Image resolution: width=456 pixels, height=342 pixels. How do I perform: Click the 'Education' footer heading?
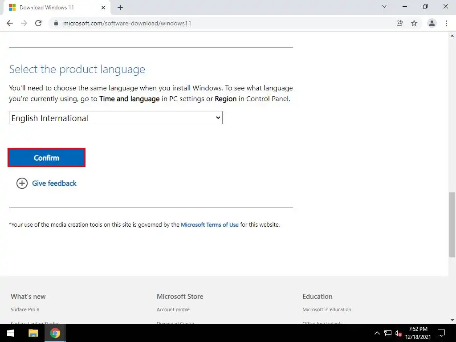pyautogui.click(x=317, y=296)
